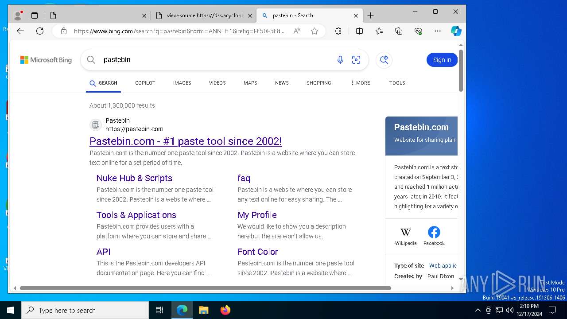
Task: Search using an image
Action: [356, 60]
